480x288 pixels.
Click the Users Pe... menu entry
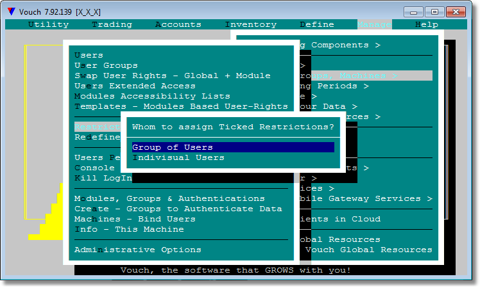pos(98,157)
